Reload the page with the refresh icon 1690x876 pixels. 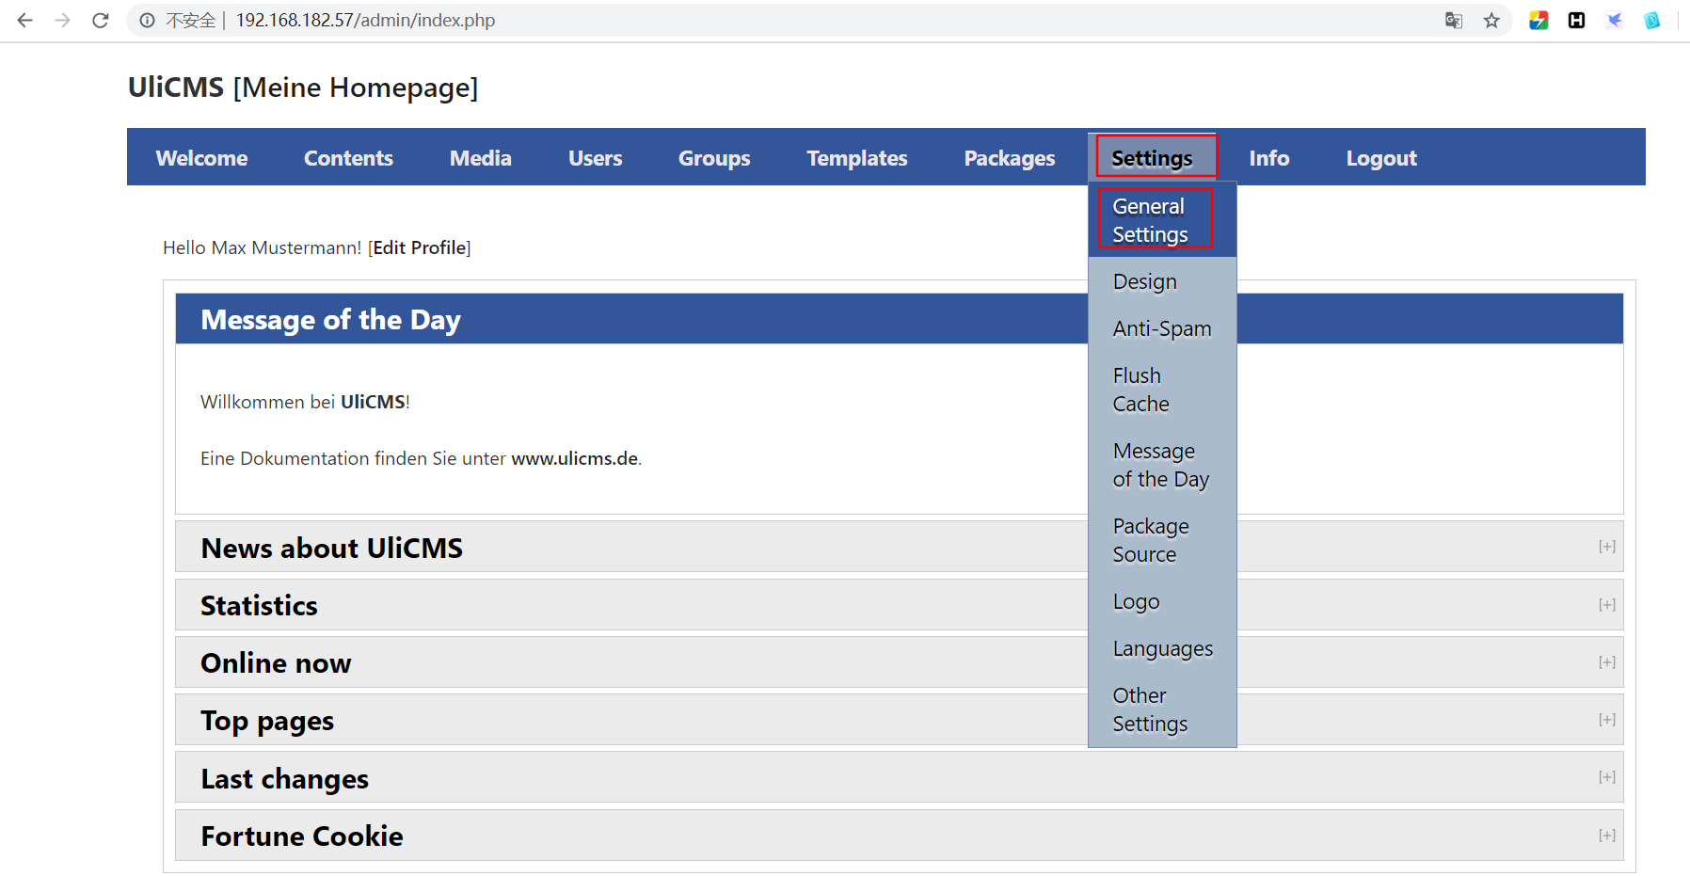pos(101,20)
